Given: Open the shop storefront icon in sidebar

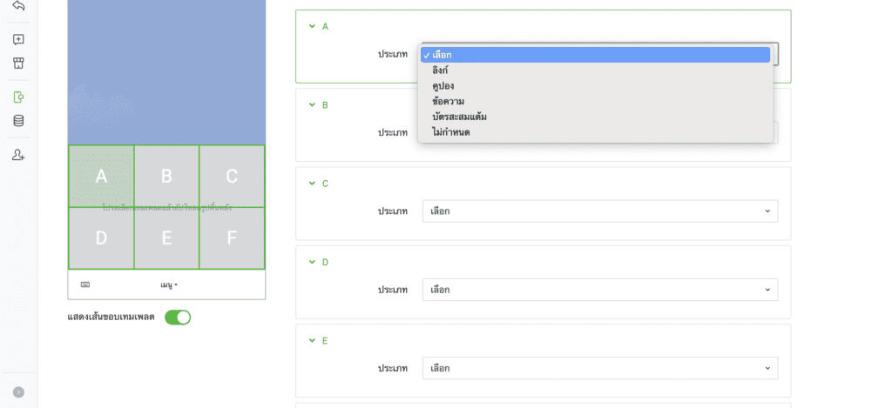Looking at the screenshot, I should click(x=18, y=64).
